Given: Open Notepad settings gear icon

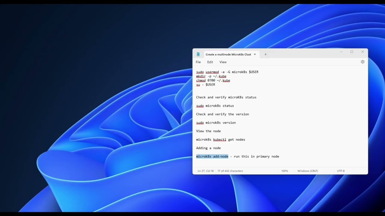Looking at the screenshot, I should (x=362, y=62).
